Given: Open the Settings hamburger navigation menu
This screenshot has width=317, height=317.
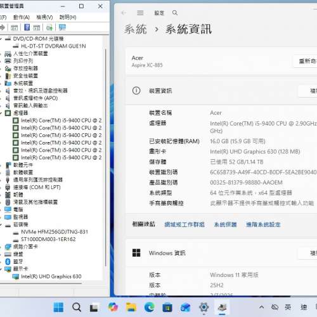Looking at the screenshot, I should tap(140, 13).
